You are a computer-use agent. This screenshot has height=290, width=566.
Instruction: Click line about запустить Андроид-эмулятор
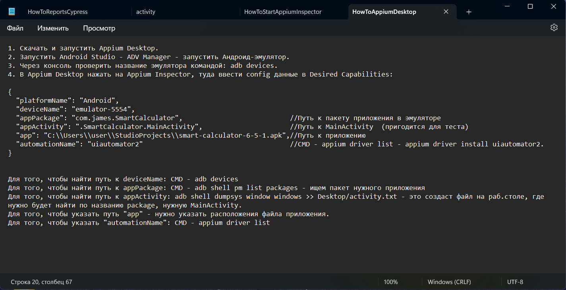pyautogui.click(x=149, y=57)
